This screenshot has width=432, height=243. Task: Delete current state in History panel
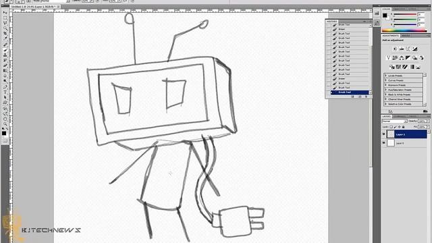pyautogui.click(x=367, y=97)
